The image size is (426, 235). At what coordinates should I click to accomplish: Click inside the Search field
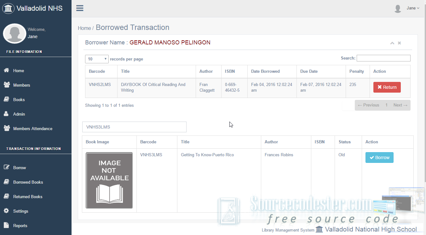click(x=383, y=58)
